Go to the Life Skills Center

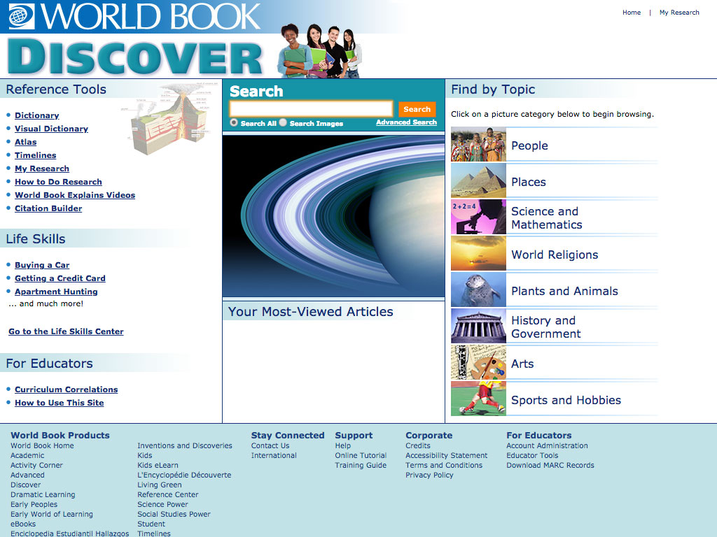66,331
